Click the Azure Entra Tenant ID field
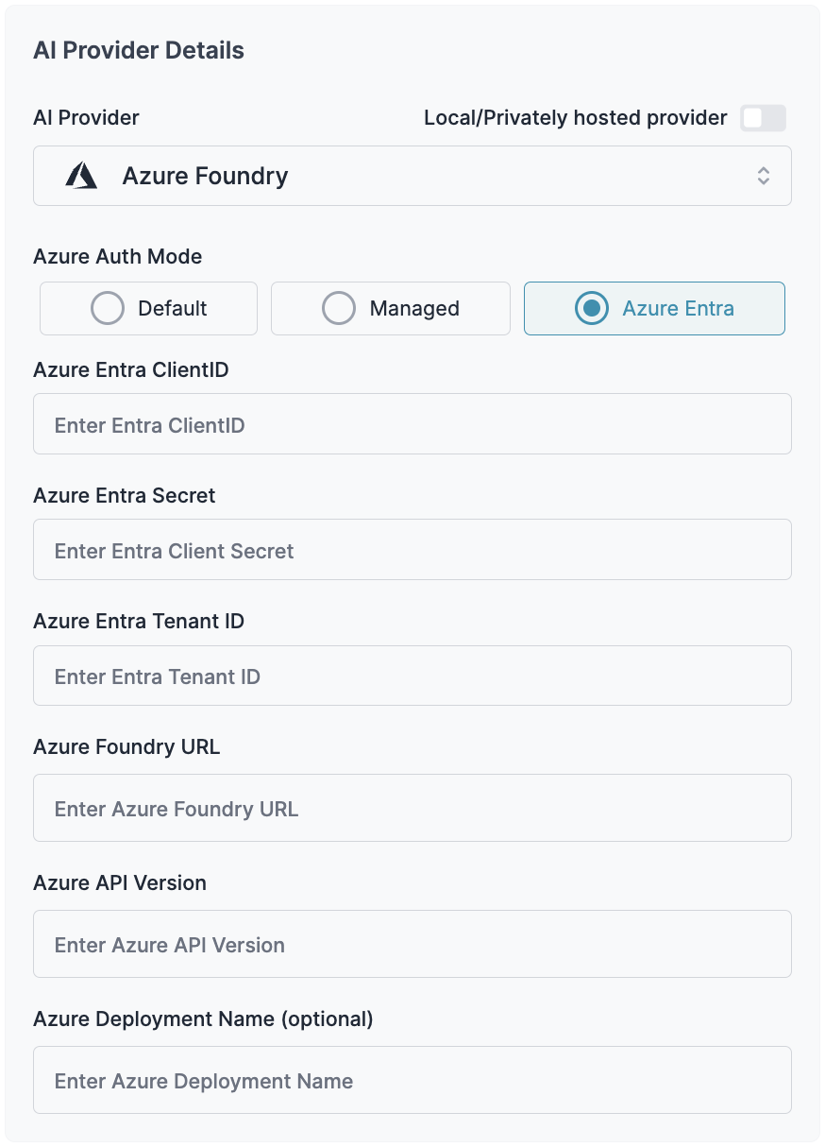 coord(412,676)
